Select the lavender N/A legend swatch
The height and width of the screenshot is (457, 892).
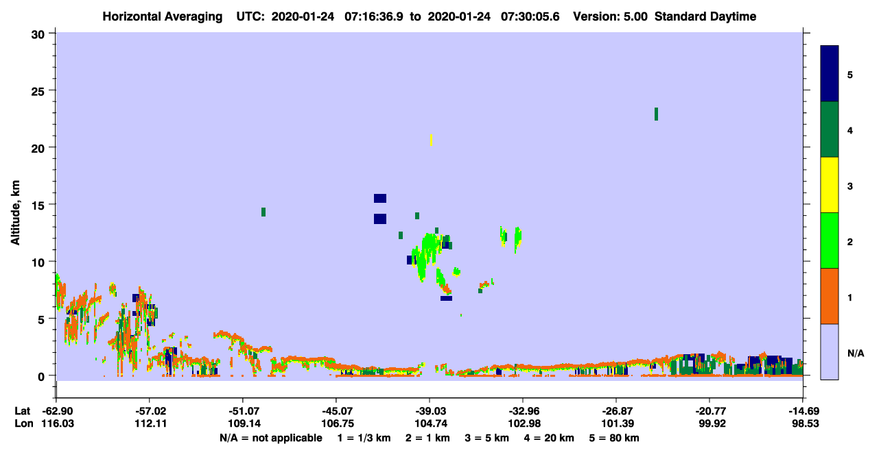pos(830,351)
